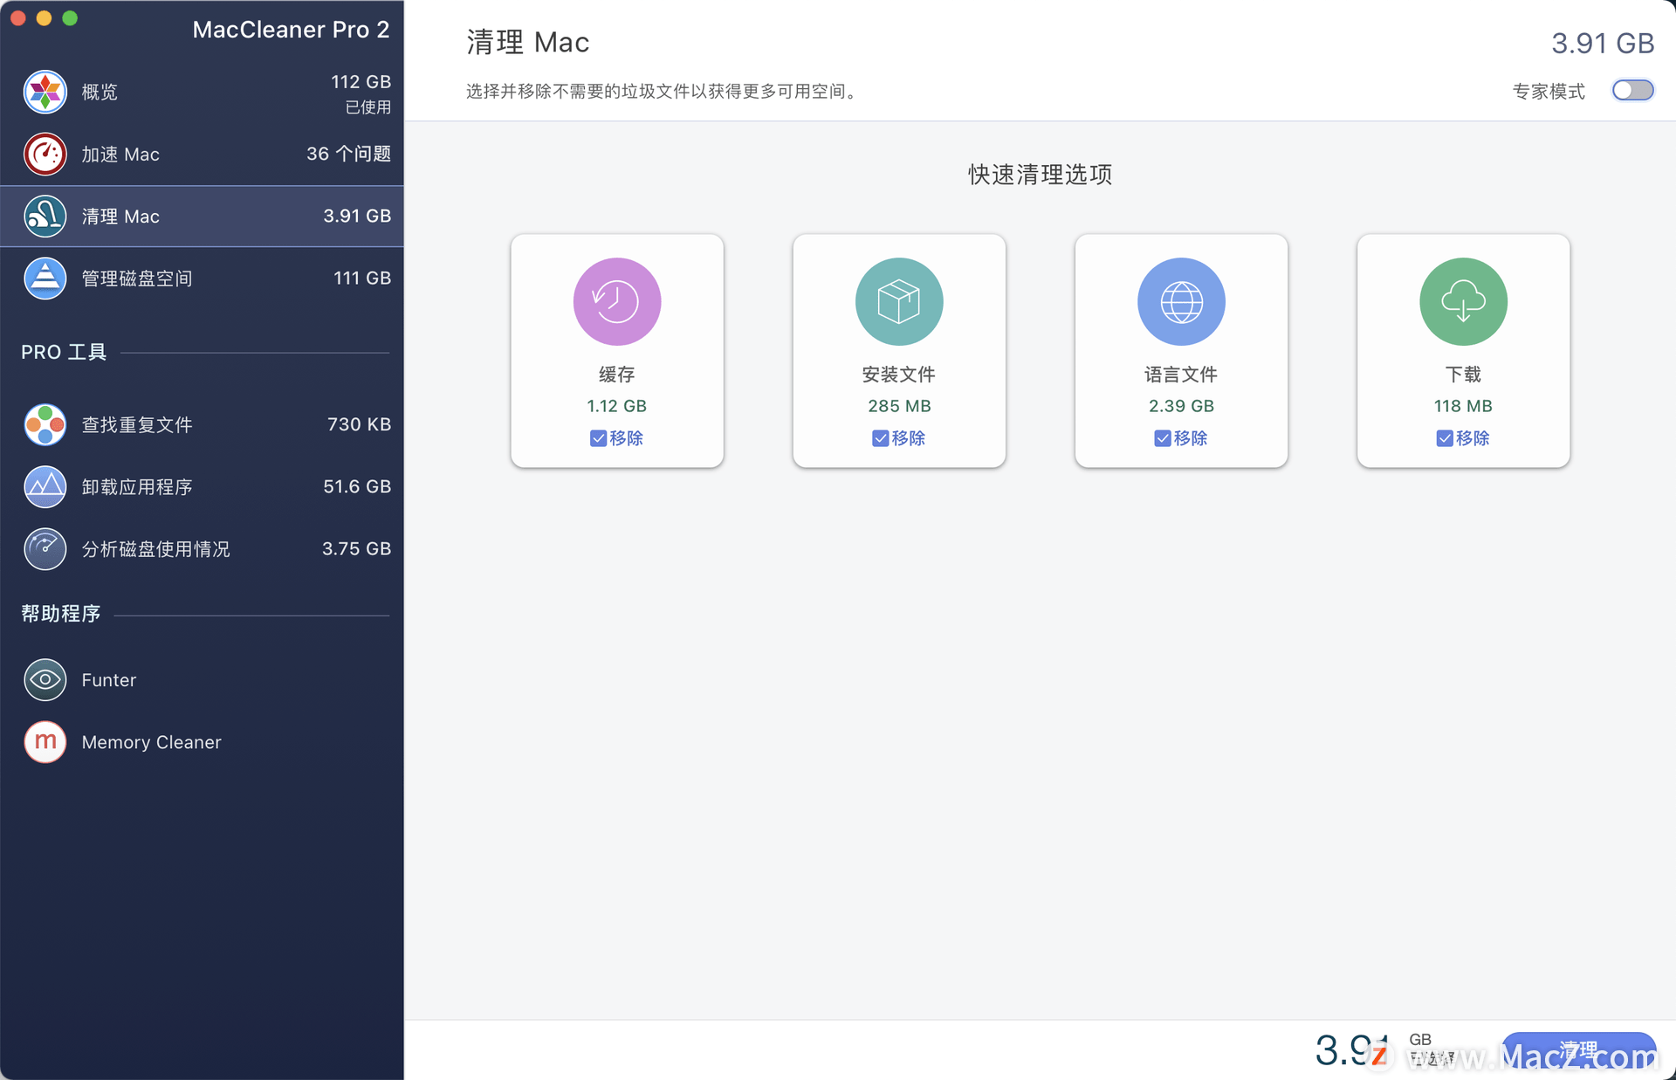
Task: Uncheck 移除 checkbox under 安装文件
Action: point(880,438)
